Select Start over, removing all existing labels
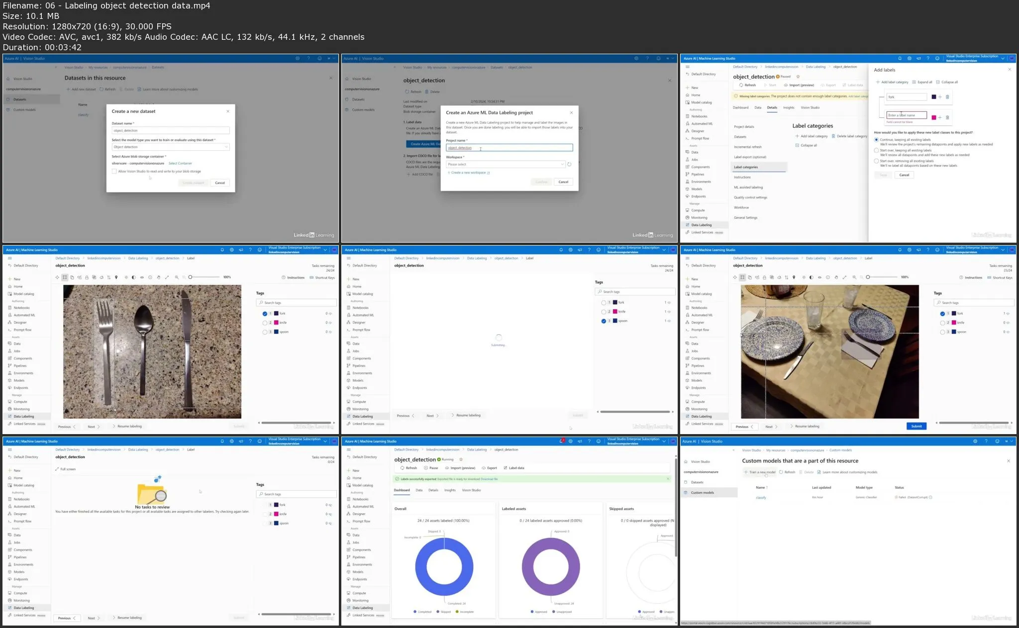This screenshot has width=1019, height=628. [x=876, y=161]
